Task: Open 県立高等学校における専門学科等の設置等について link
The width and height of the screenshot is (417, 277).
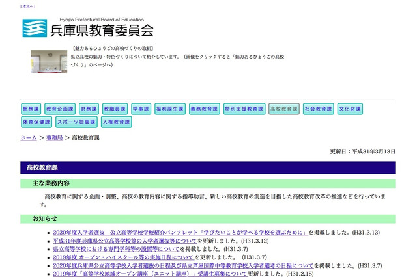Action: (116, 249)
